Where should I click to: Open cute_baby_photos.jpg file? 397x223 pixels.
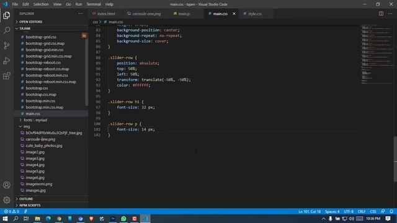pos(44,146)
